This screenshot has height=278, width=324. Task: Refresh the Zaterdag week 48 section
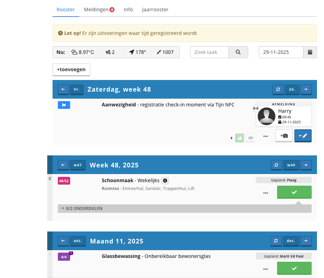(x=278, y=89)
